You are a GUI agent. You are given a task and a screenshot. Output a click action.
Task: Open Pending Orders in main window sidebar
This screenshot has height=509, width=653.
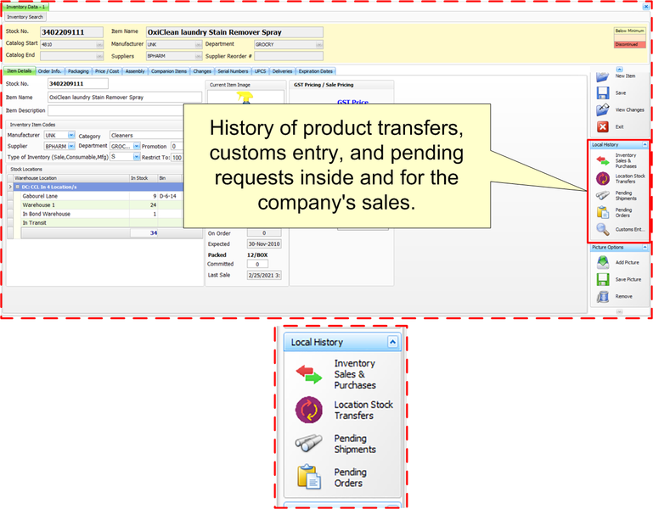click(x=603, y=212)
